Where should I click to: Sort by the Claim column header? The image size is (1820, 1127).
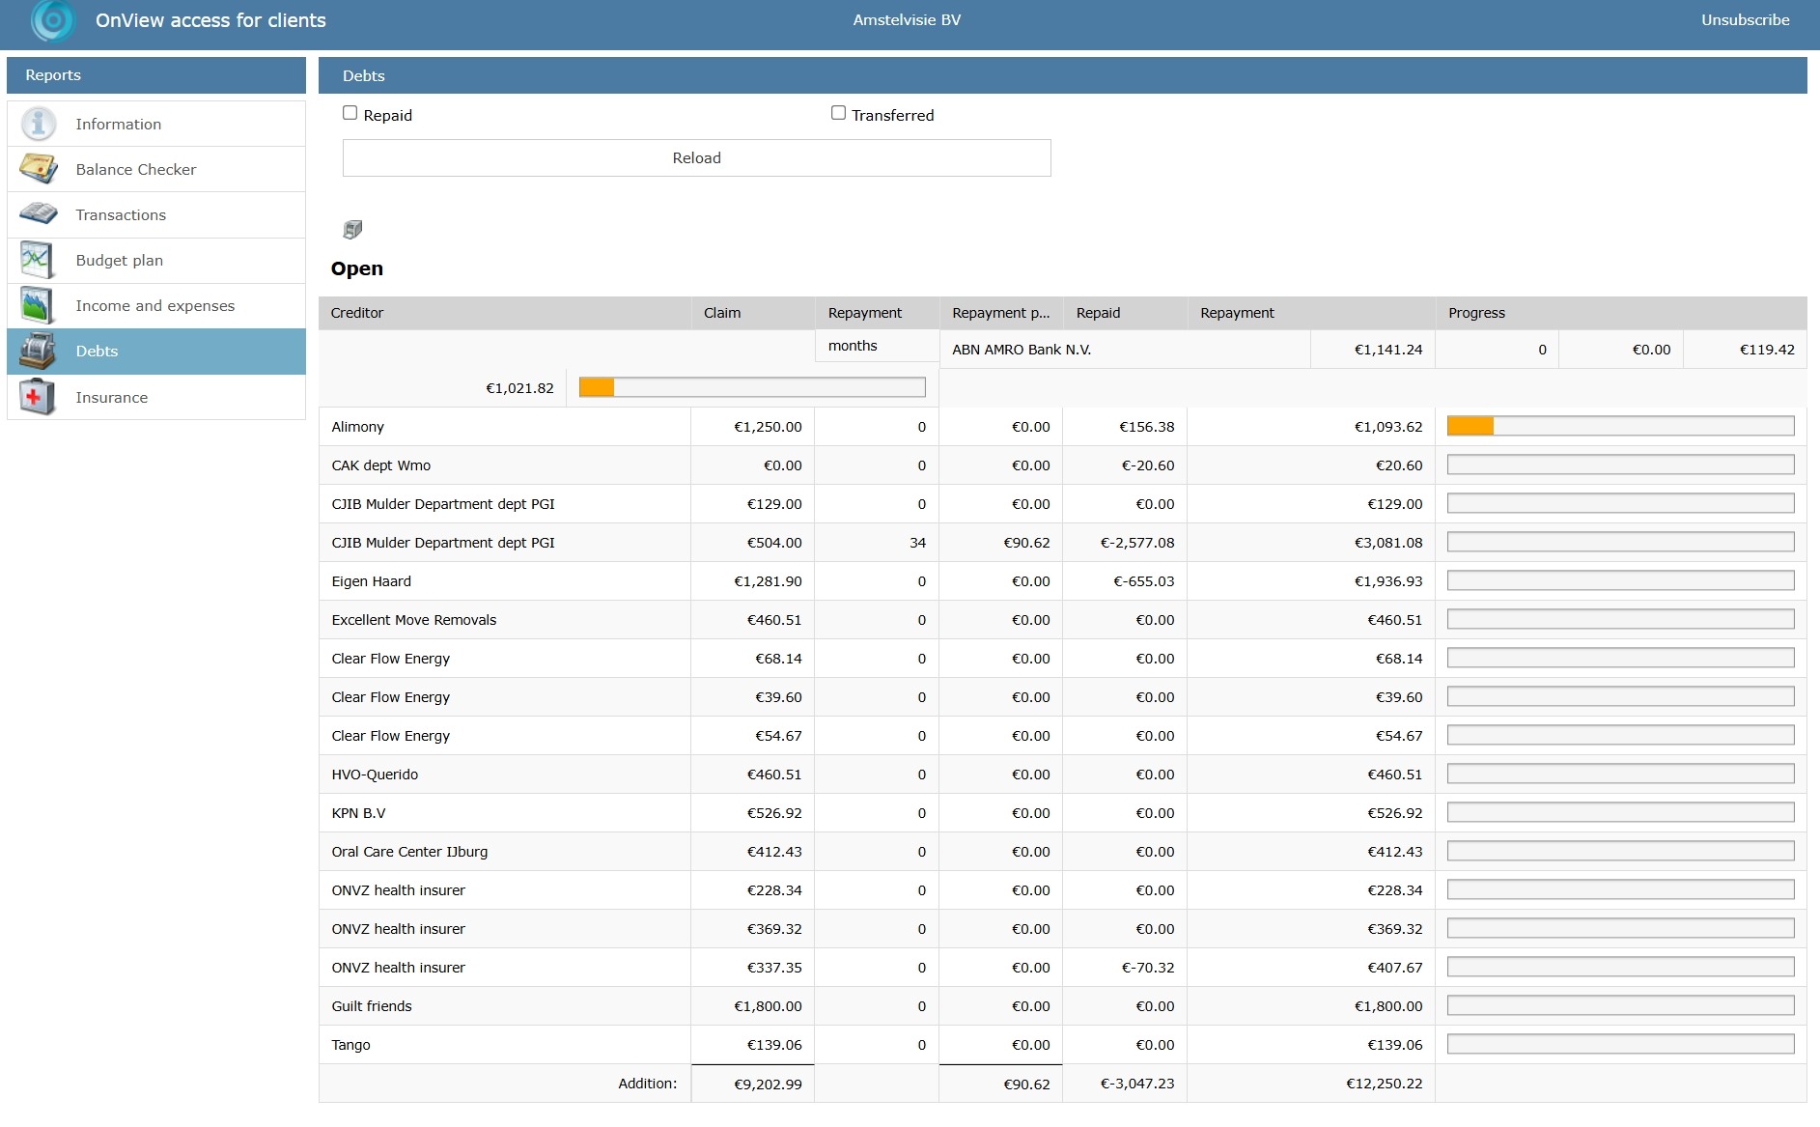(x=722, y=313)
